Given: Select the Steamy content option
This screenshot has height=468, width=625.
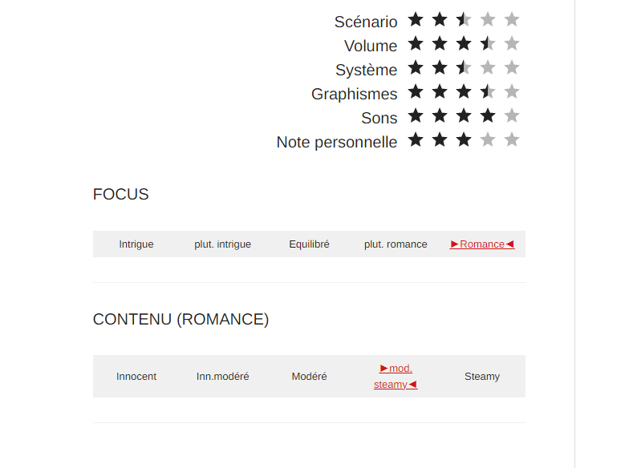Looking at the screenshot, I should point(482,377).
